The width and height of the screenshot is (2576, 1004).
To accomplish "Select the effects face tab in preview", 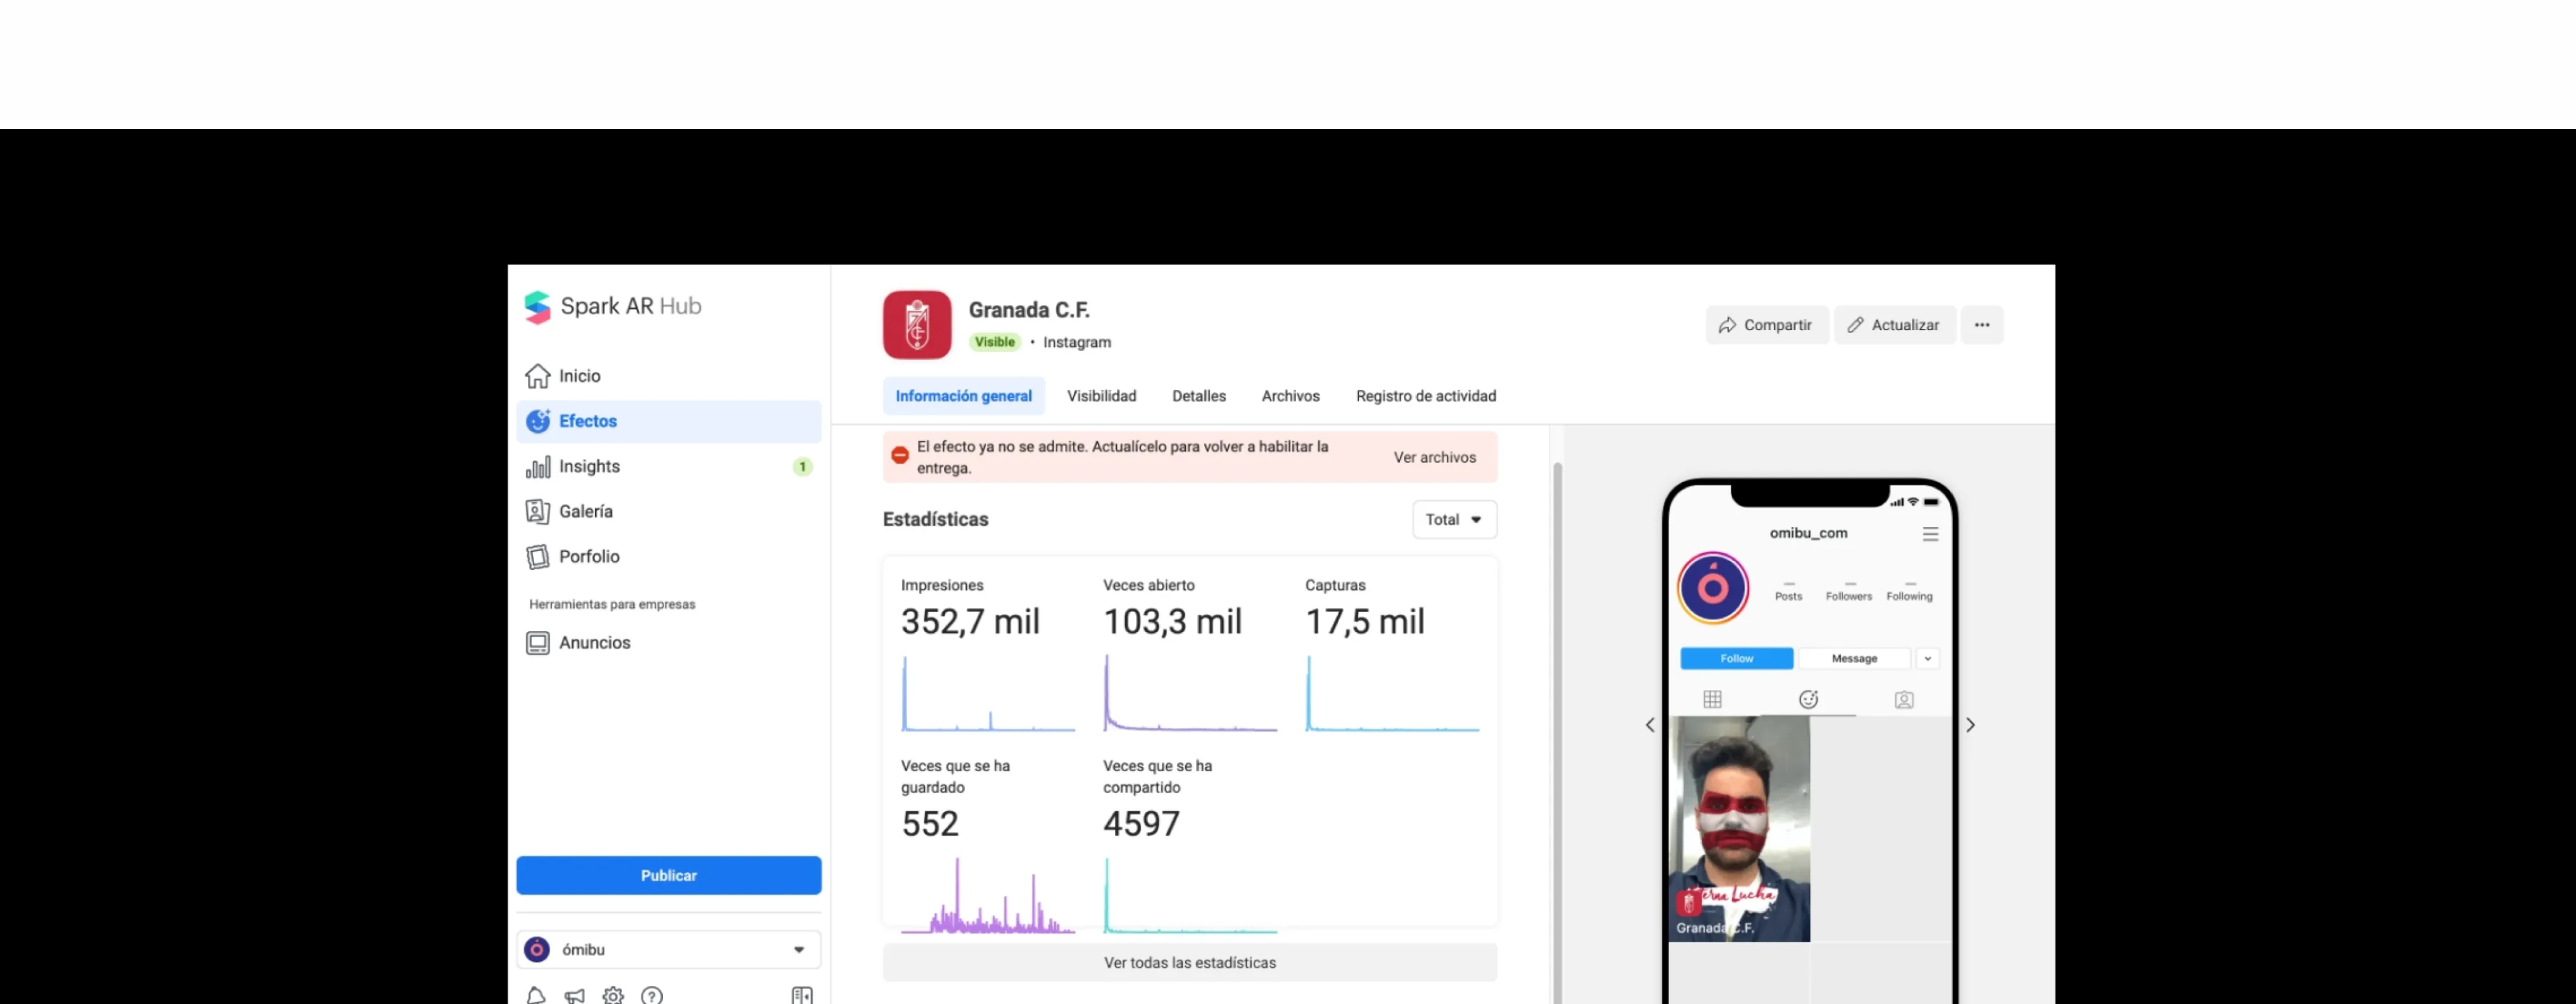I will (1808, 700).
